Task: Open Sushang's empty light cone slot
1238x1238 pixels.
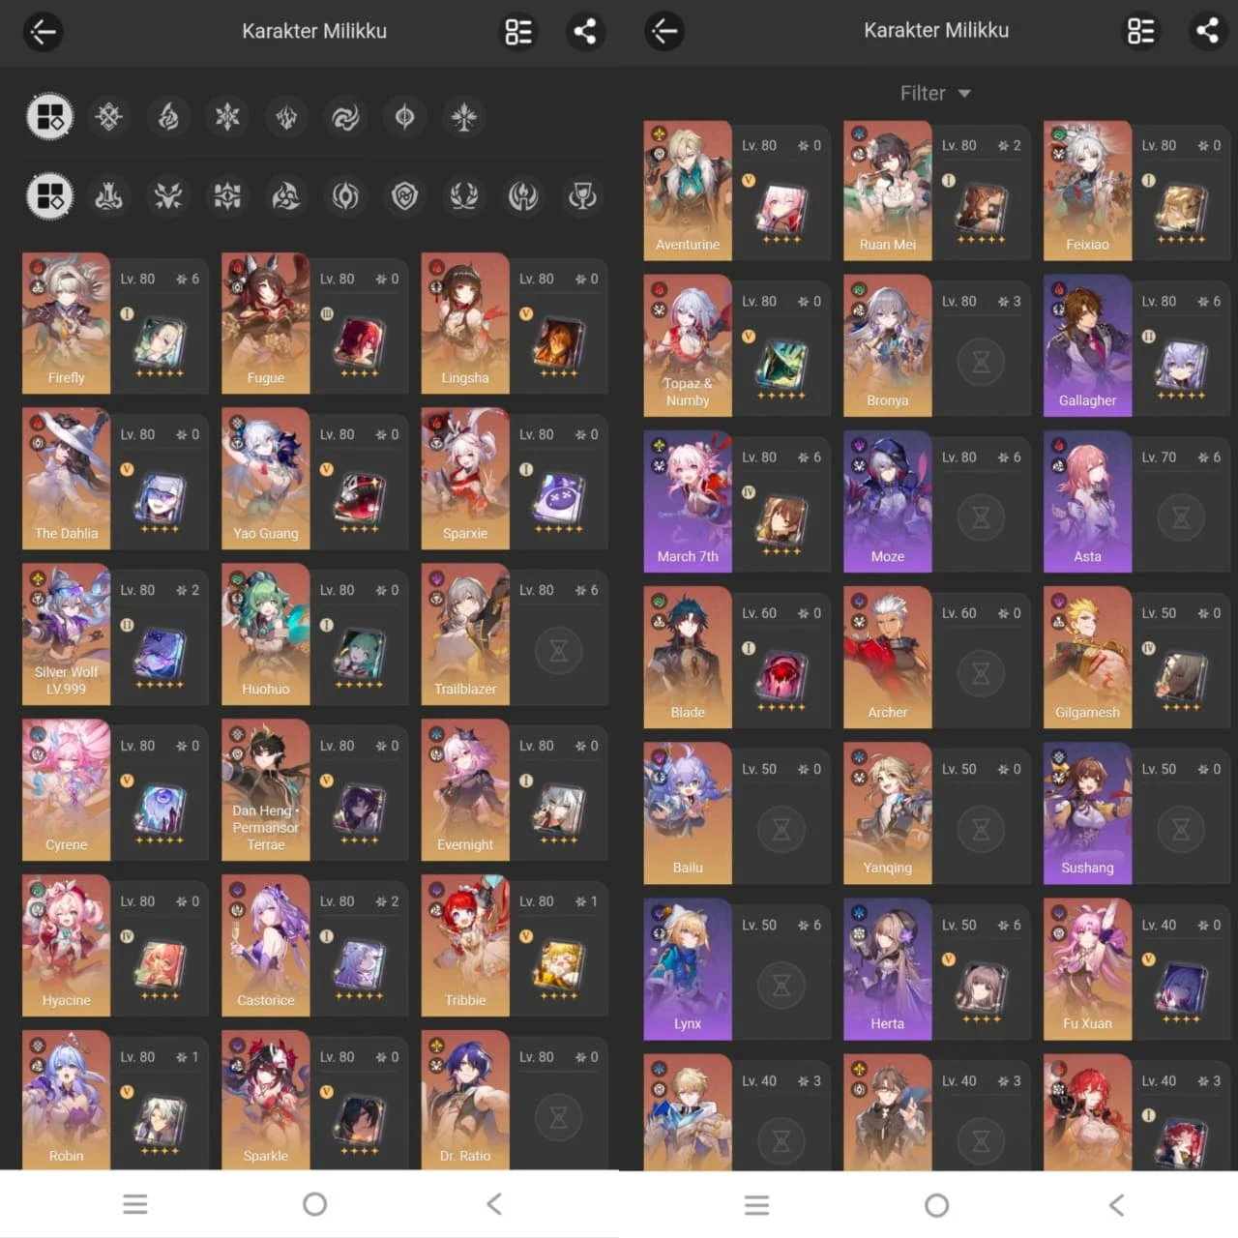Action: coord(1181,829)
